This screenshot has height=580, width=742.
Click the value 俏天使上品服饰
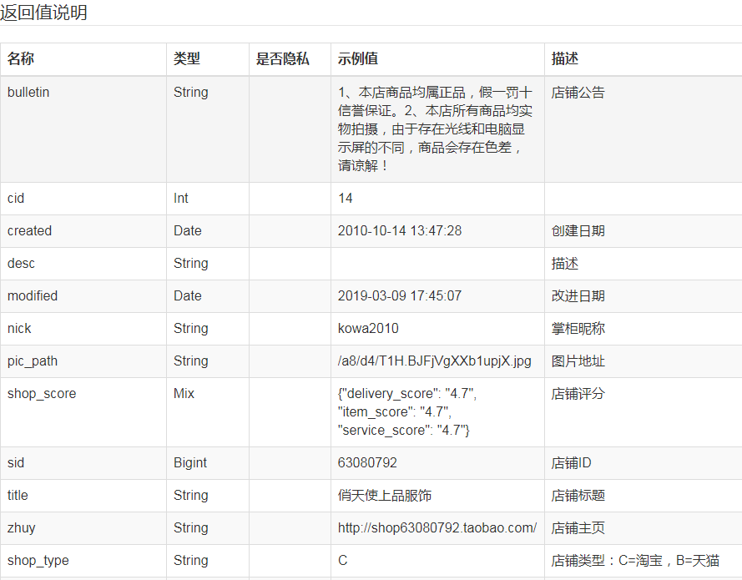pyautogui.click(x=385, y=496)
